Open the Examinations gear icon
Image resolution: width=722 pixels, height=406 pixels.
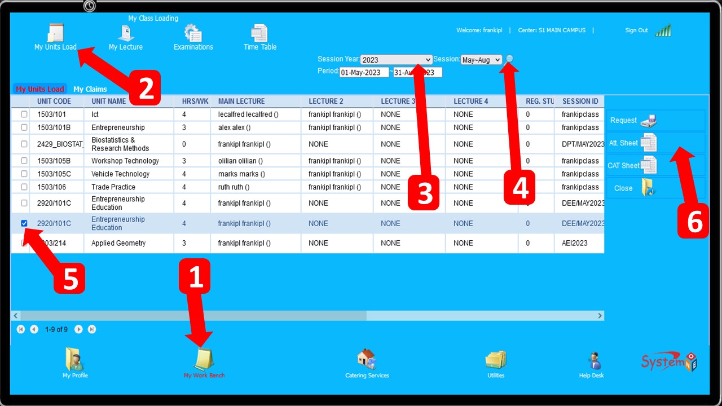[x=193, y=33]
